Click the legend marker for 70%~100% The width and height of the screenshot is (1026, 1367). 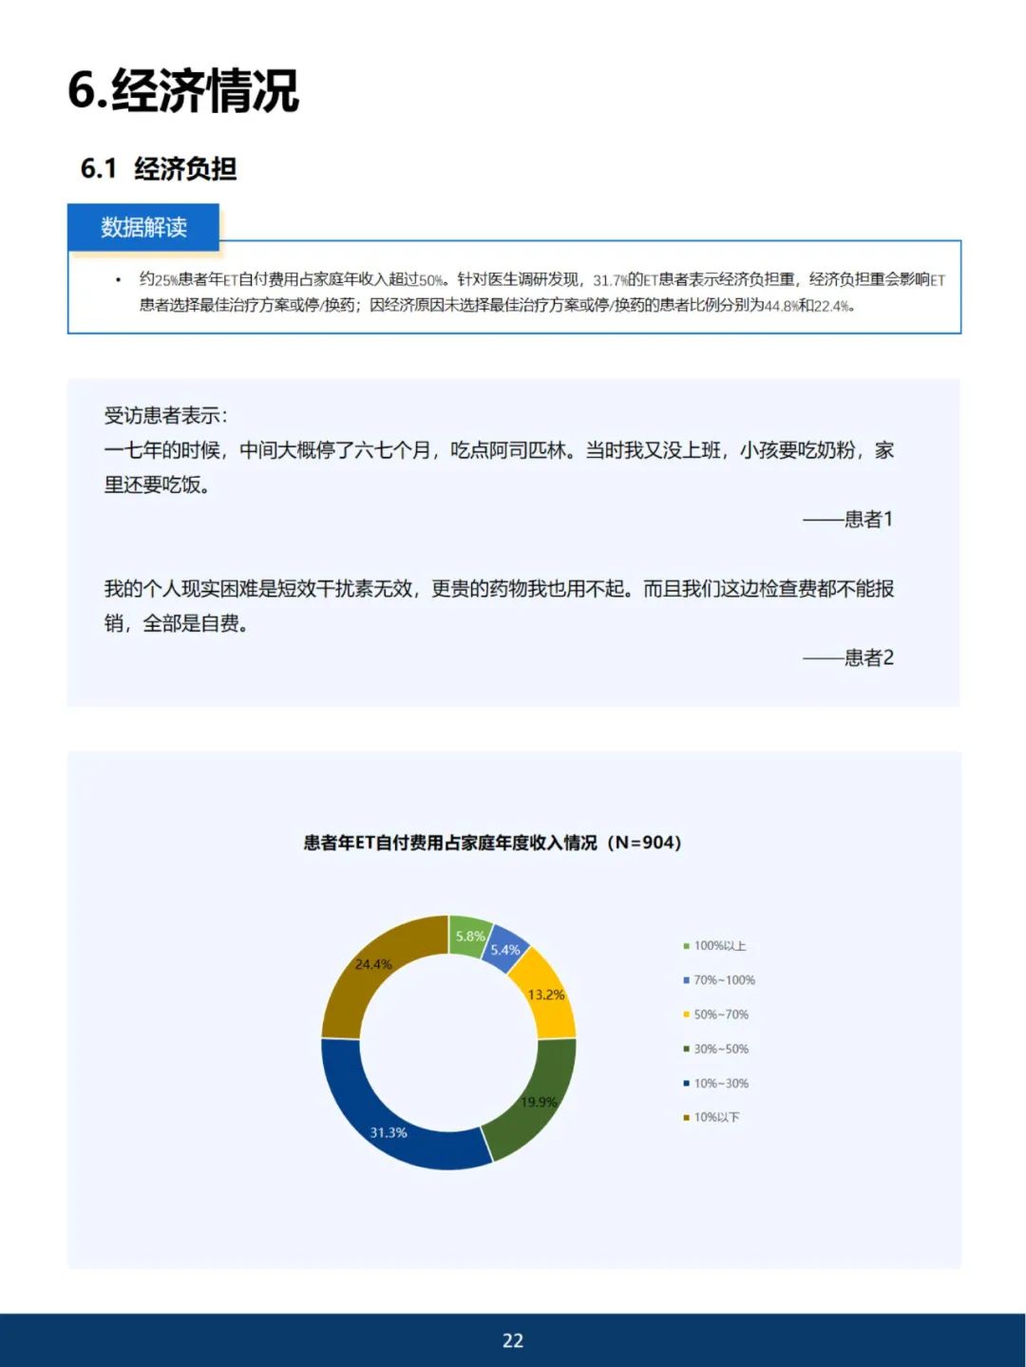pos(685,979)
